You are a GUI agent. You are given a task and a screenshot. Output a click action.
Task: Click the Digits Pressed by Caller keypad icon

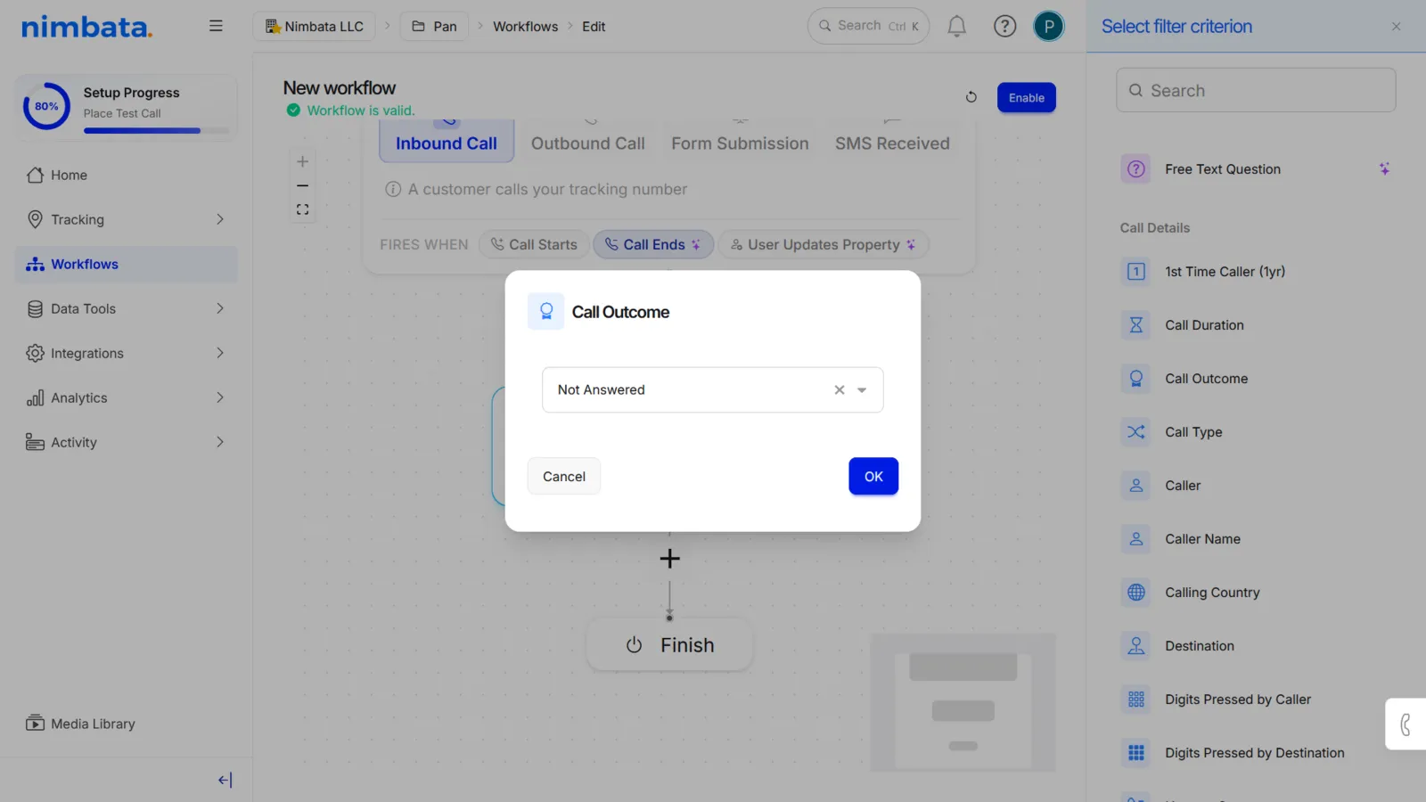1135,699
